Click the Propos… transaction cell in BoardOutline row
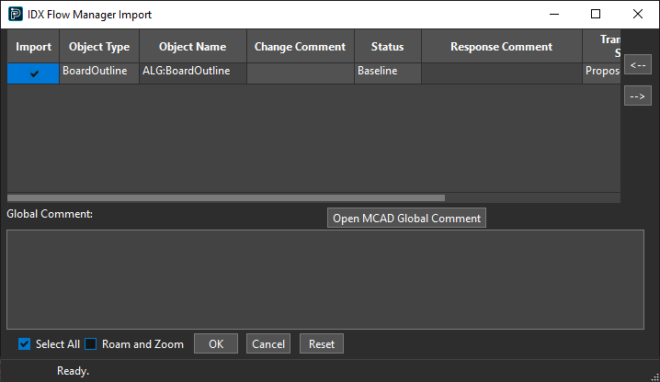 tap(602, 73)
